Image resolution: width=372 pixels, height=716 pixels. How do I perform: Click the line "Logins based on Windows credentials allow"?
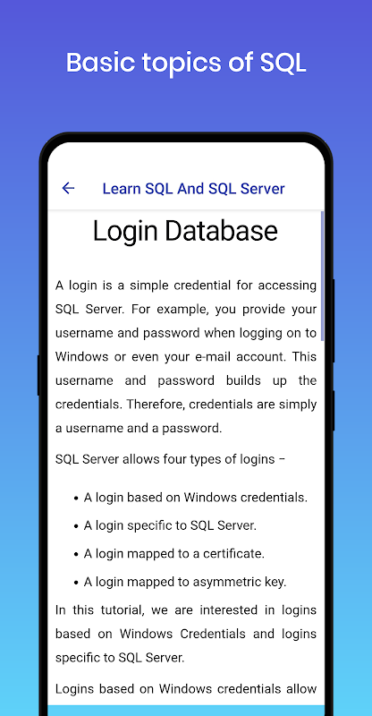click(186, 688)
